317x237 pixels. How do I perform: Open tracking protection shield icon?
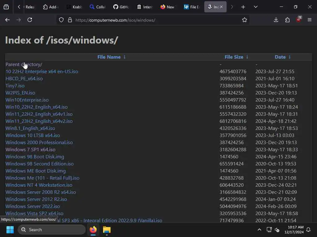tap(61, 20)
